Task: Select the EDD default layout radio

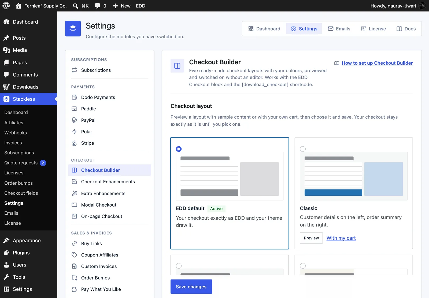Action: point(179,149)
